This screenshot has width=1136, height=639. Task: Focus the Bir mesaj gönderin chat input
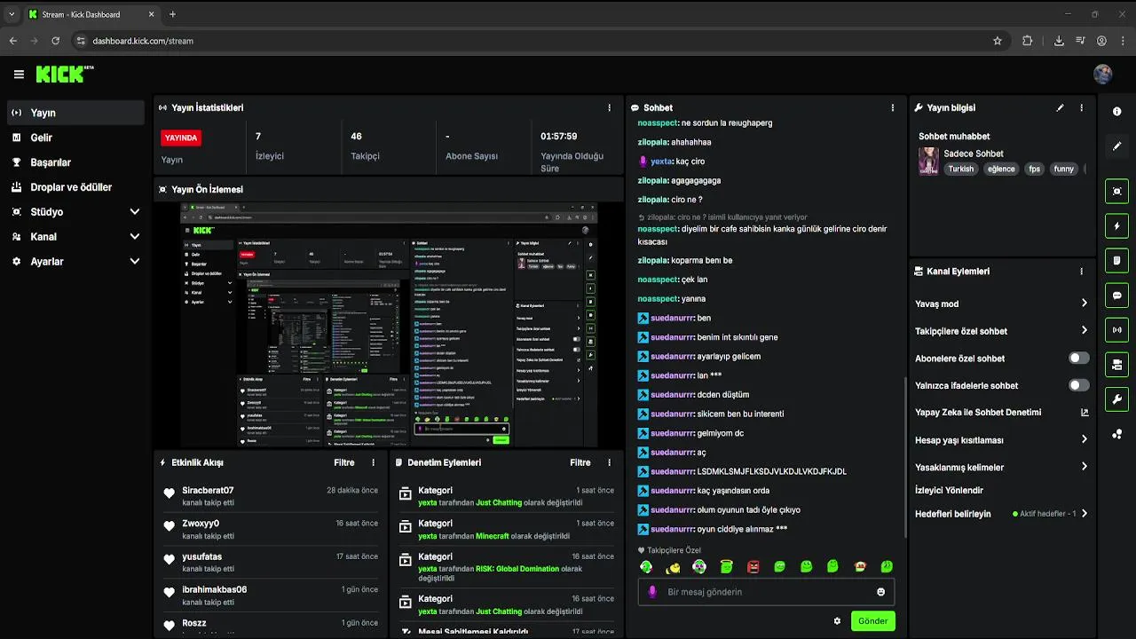click(x=765, y=592)
